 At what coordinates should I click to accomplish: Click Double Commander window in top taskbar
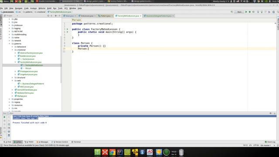[46, 1]
